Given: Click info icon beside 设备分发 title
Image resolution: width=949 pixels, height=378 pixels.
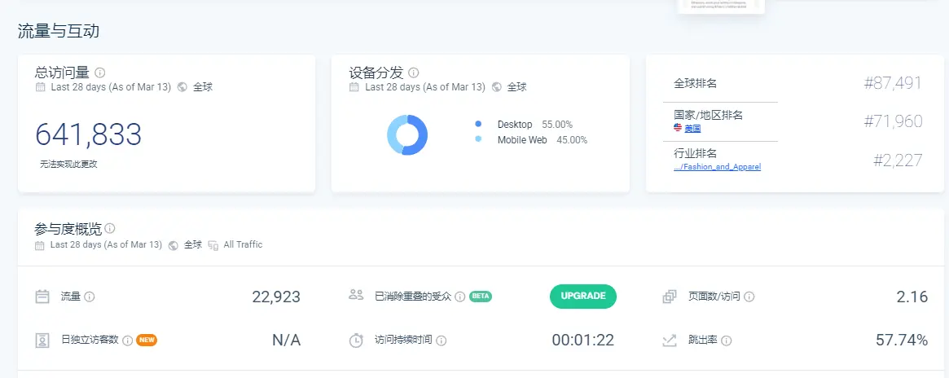Looking at the screenshot, I should pyautogui.click(x=414, y=73).
